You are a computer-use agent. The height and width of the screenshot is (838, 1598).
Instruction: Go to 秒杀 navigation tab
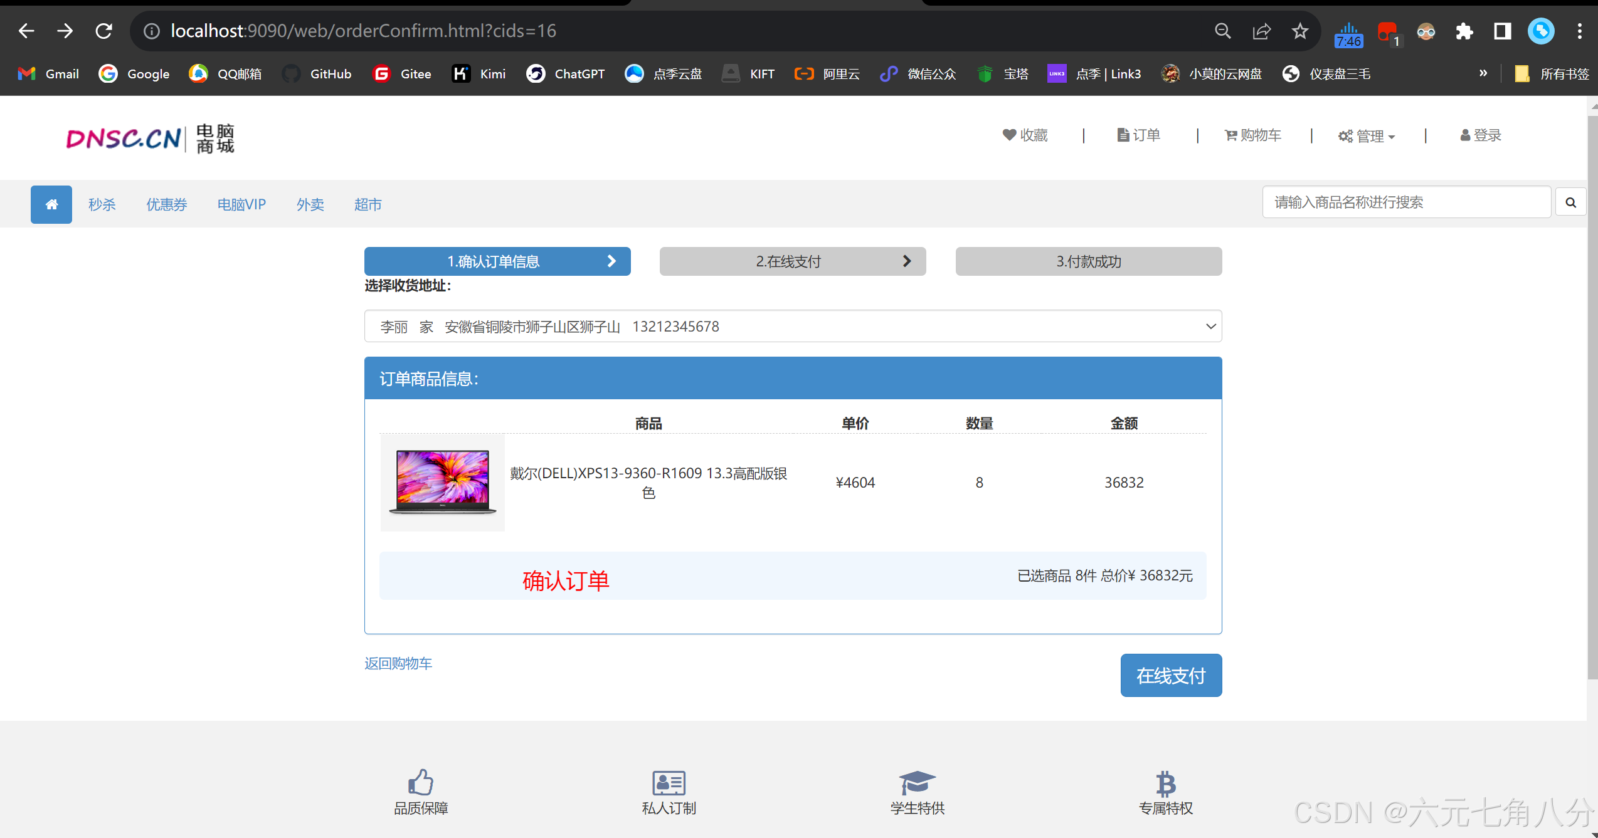102,204
